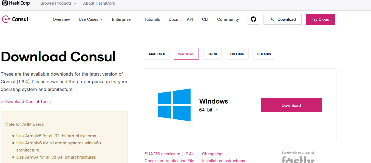Open the Tutorials nav item
The height and width of the screenshot is (163, 371).
click(152, 19)
